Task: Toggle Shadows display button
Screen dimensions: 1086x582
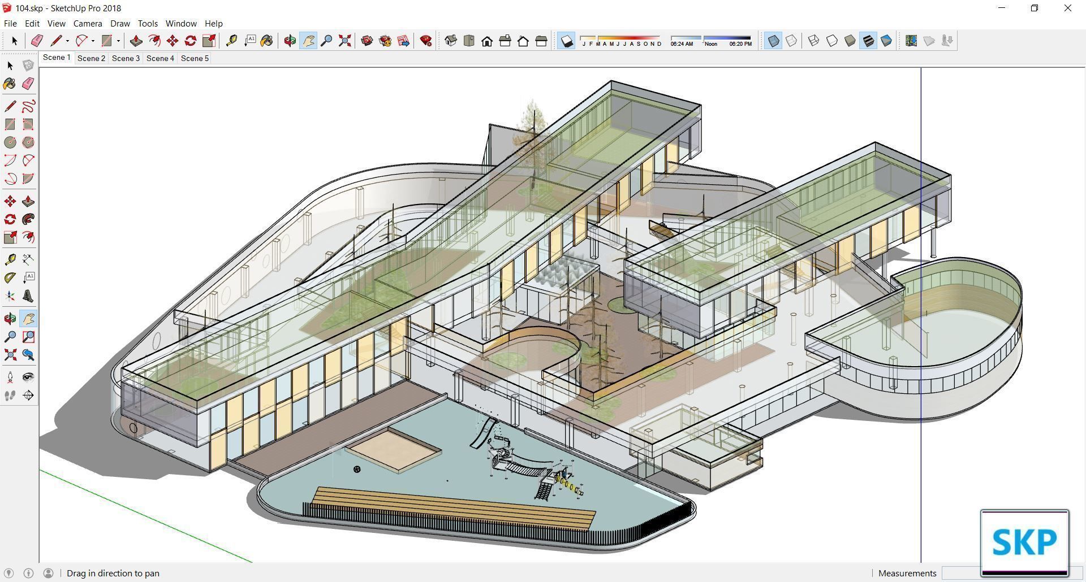Action: click(566, 41)
